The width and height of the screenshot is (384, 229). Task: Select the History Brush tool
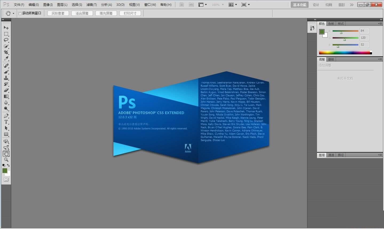tap(6, 84)
